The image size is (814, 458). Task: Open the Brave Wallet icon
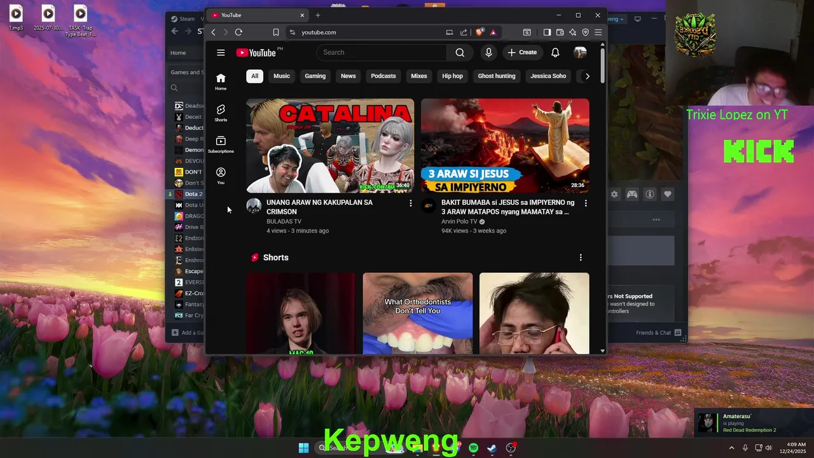click(x=560, y=32)
